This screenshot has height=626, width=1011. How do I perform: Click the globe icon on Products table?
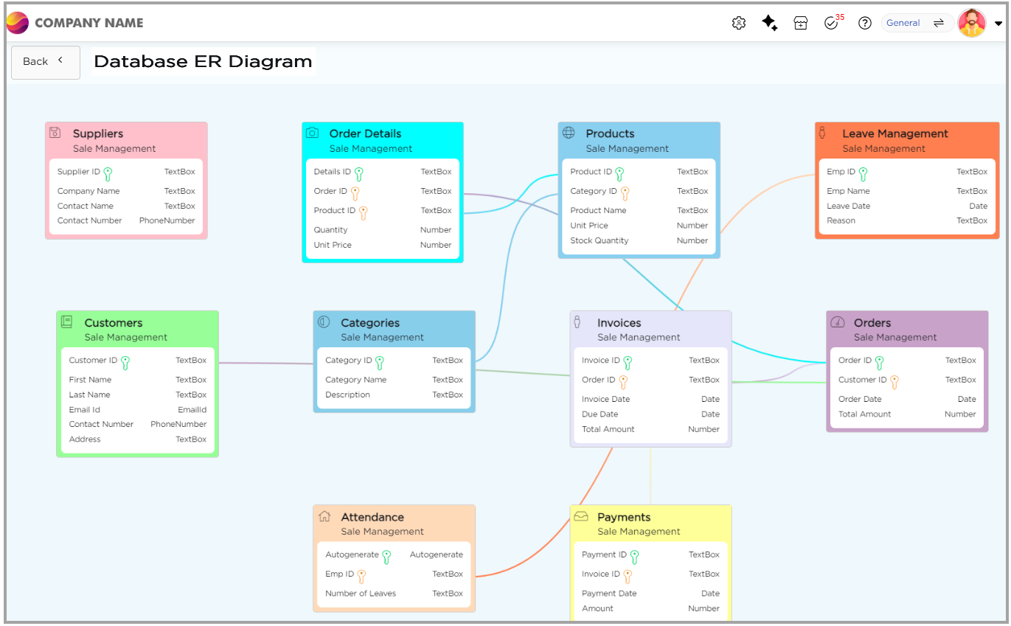[x=569, y=133]
